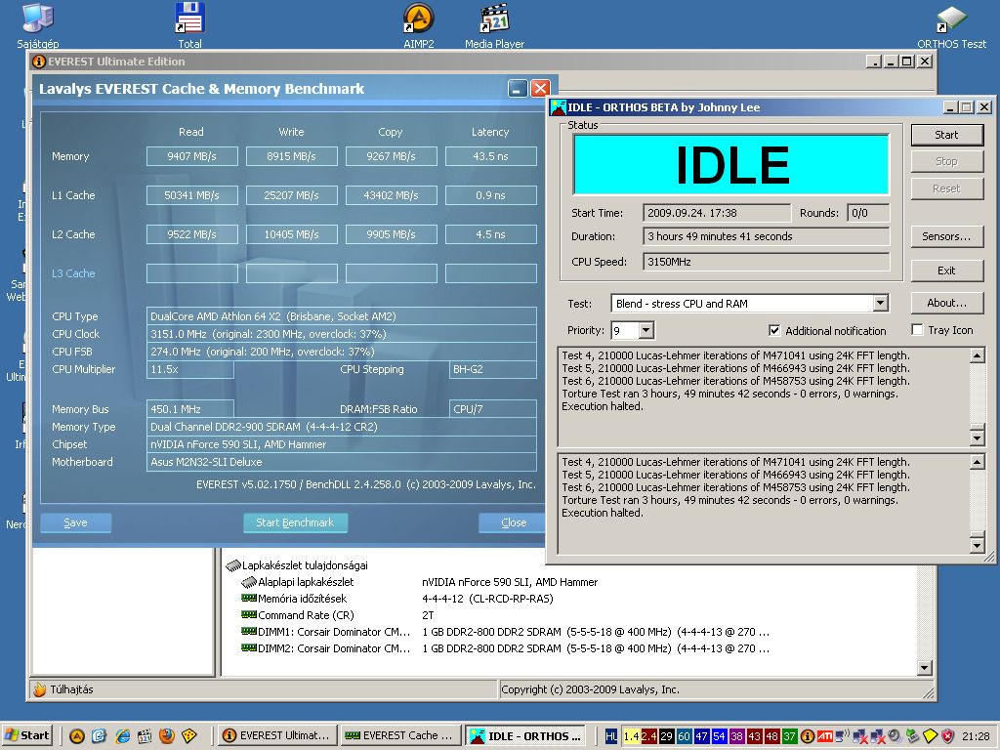
Task: Click Start button in ORTHOS
Action: coord(946,135)
